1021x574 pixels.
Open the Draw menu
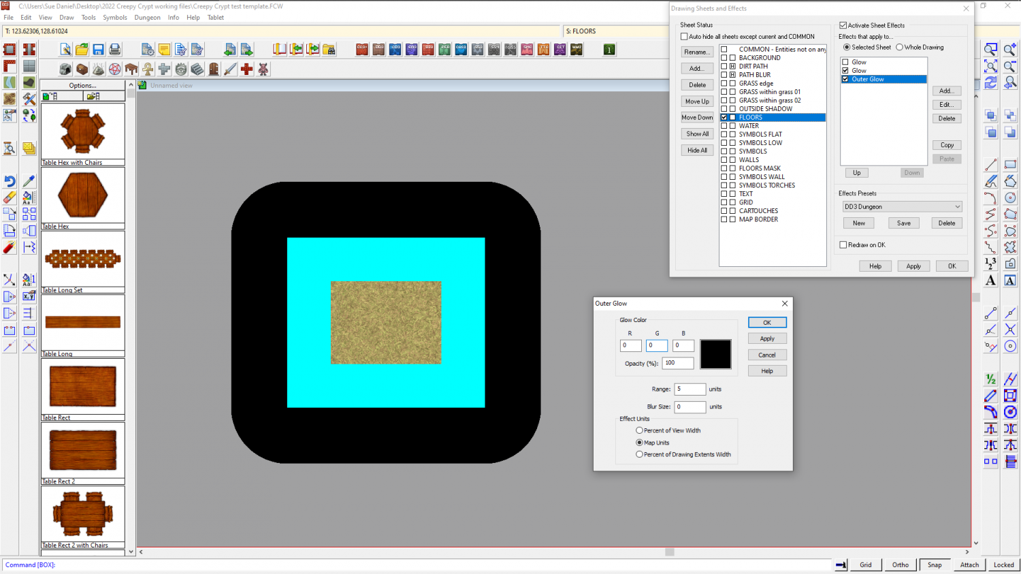click(67, 18)
